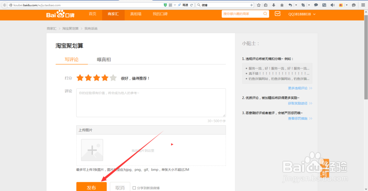
Task: Rate three stars in 打分
Action: (97, 78)
